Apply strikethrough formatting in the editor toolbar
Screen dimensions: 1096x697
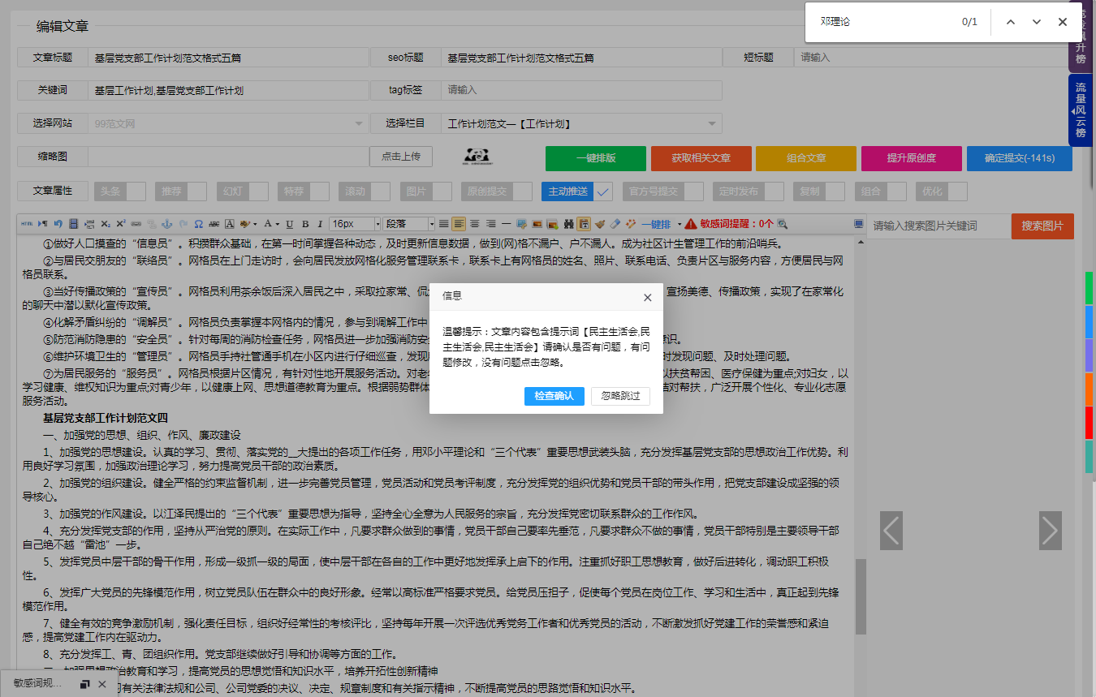click(x=213, y=224)
